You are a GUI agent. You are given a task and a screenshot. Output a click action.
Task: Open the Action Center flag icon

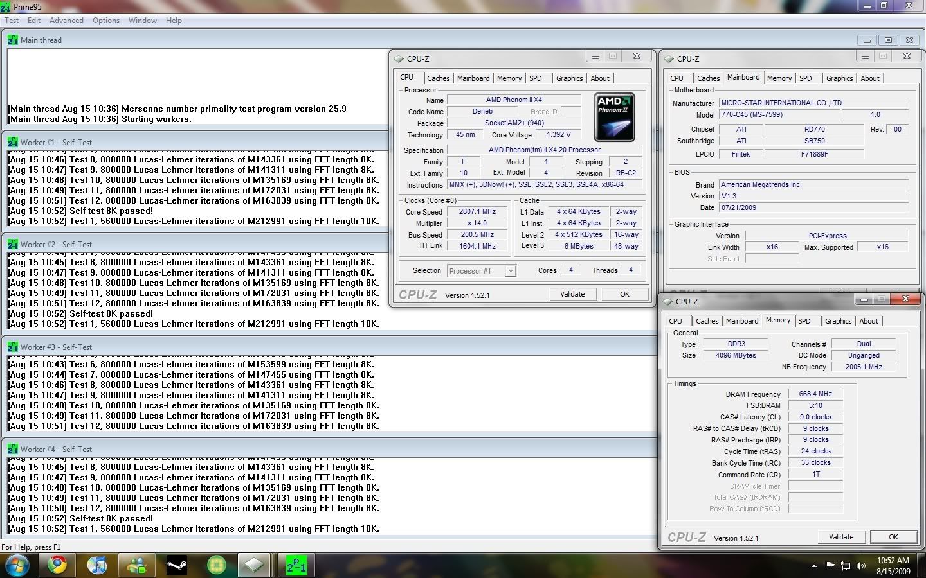pyautogui.click(x=830, y=566)
